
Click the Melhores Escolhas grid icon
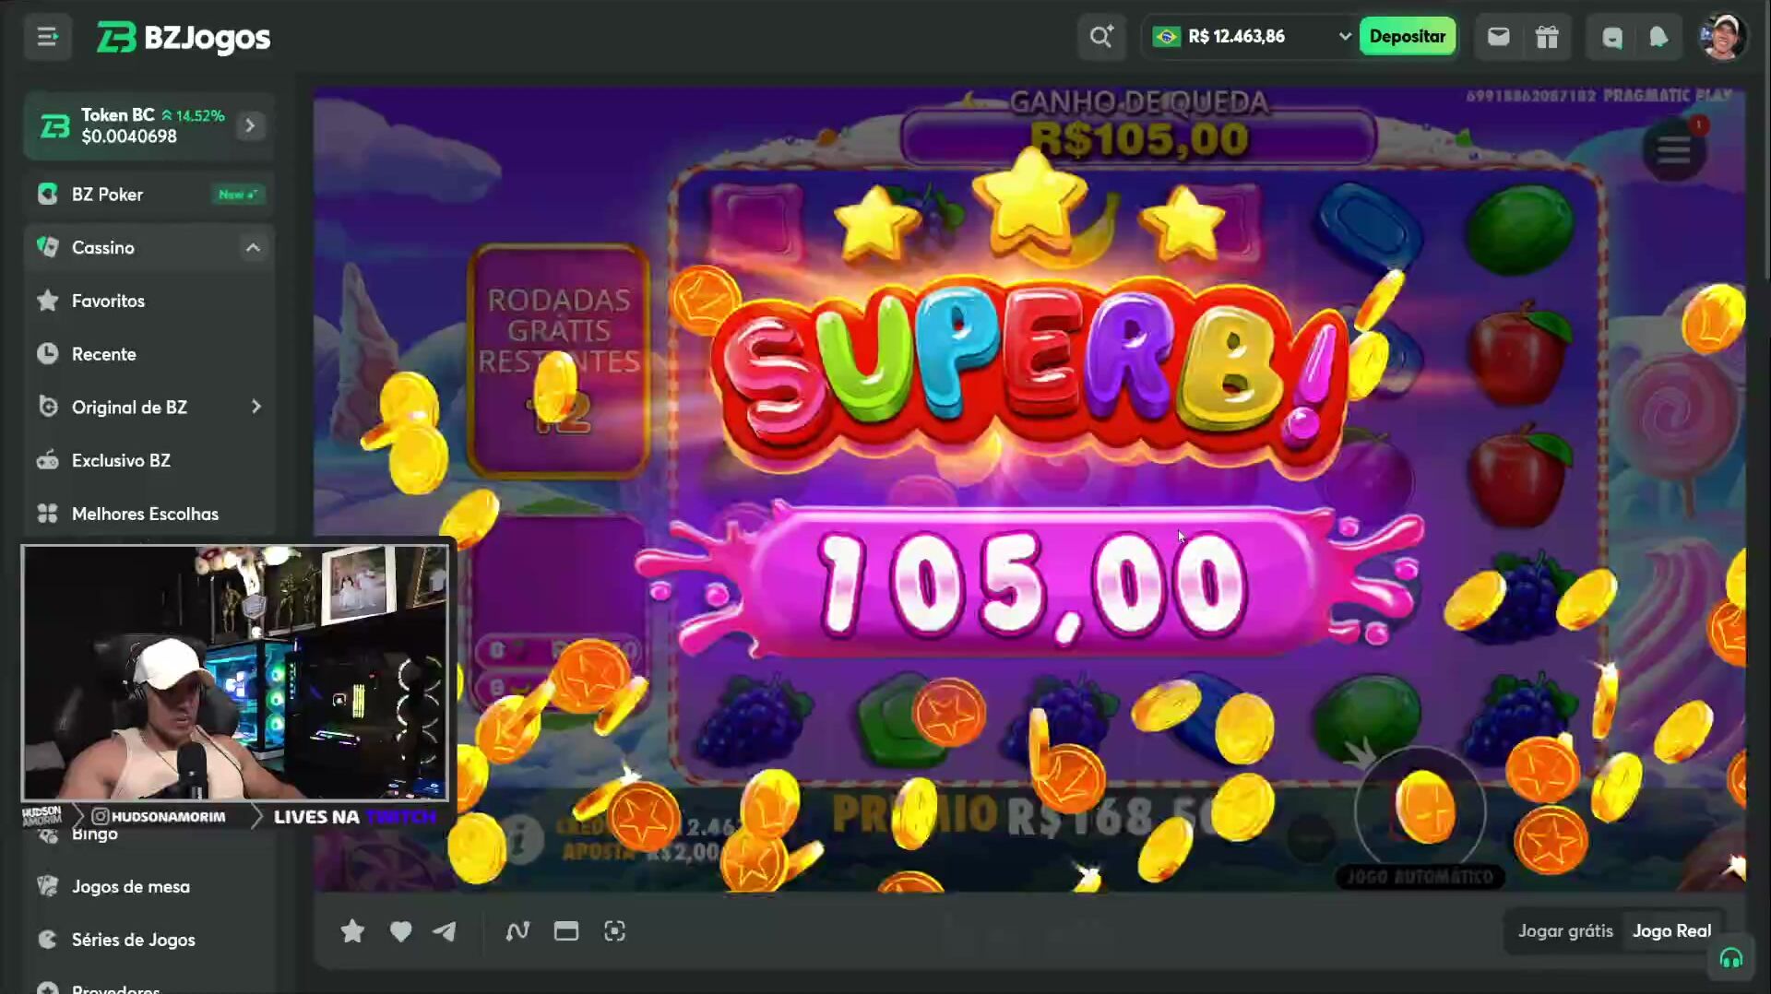47,514
